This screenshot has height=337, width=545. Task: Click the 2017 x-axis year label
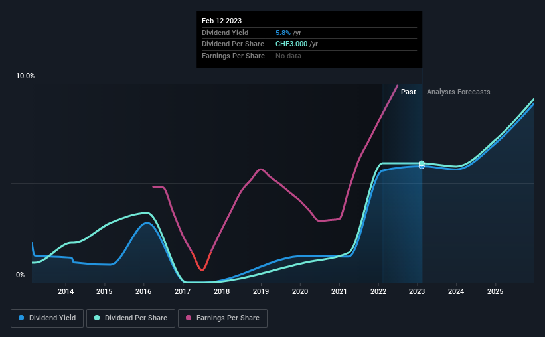pos(183,291)
